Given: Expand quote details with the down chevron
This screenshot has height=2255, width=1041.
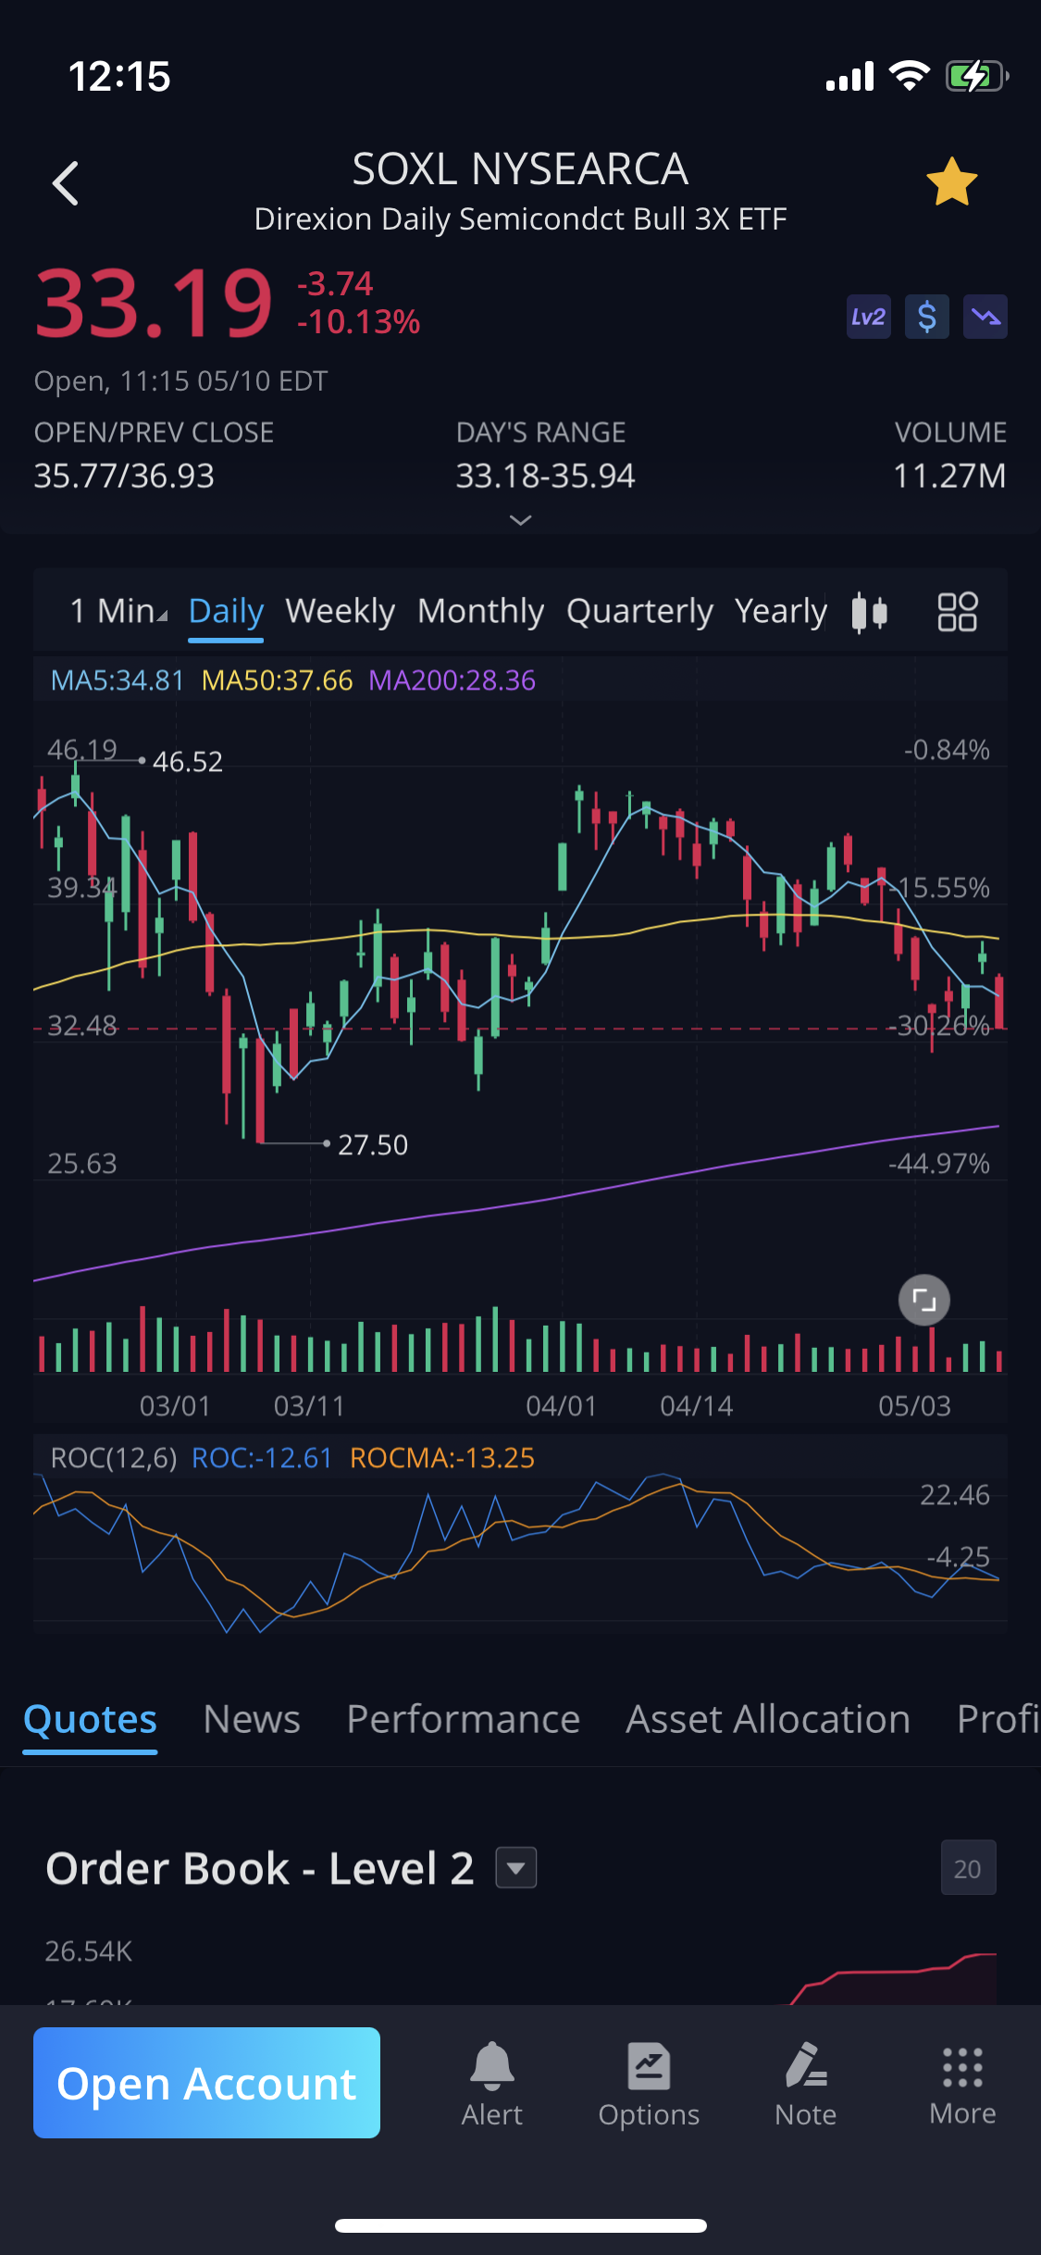Looking at the screenshot, I should (x=521, y=520).
